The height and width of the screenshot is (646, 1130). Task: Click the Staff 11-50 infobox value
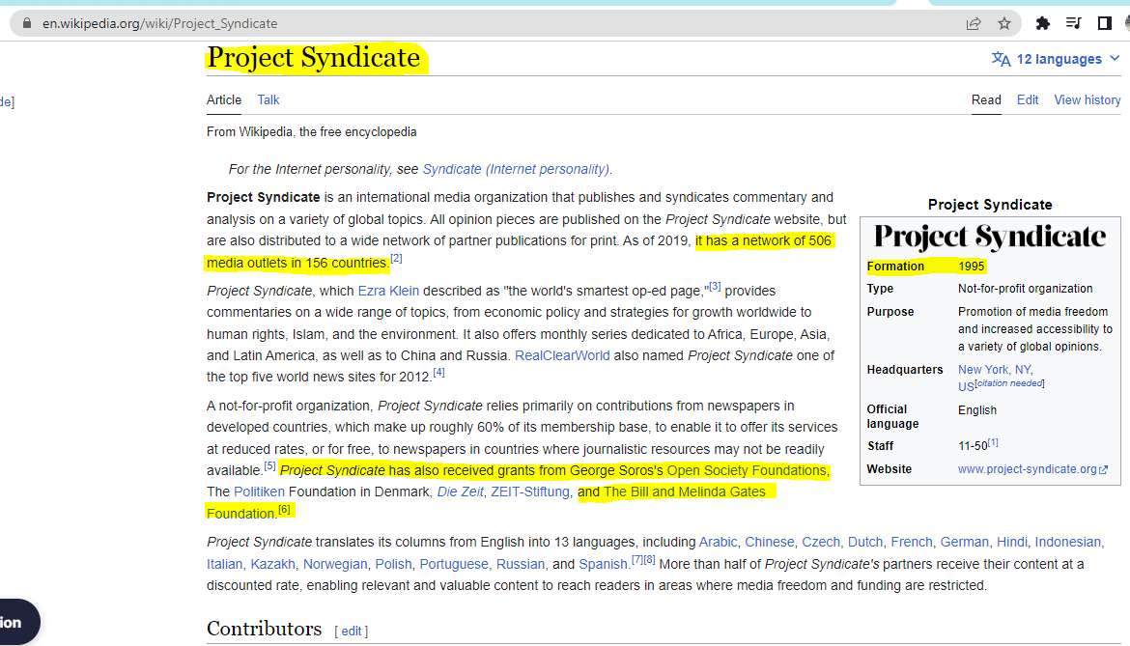973,446
